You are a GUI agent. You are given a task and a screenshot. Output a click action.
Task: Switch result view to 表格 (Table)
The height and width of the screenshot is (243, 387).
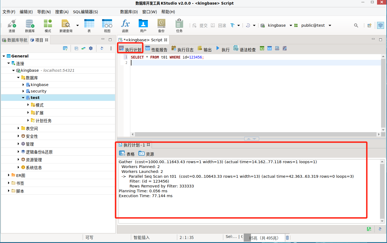coord(127,154)
